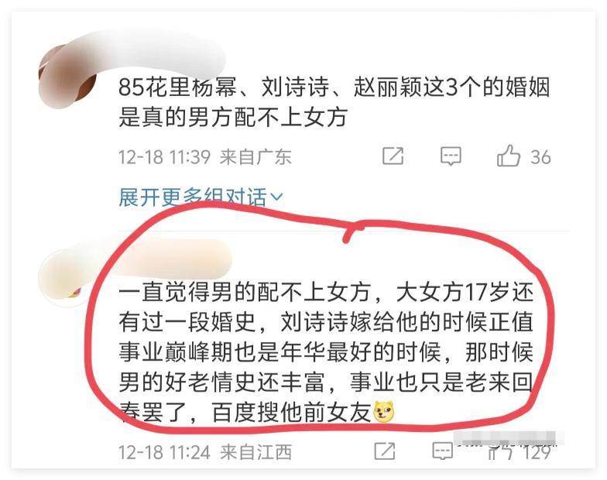
Task: Like the second comment with 129 likes
Action: 500,451
